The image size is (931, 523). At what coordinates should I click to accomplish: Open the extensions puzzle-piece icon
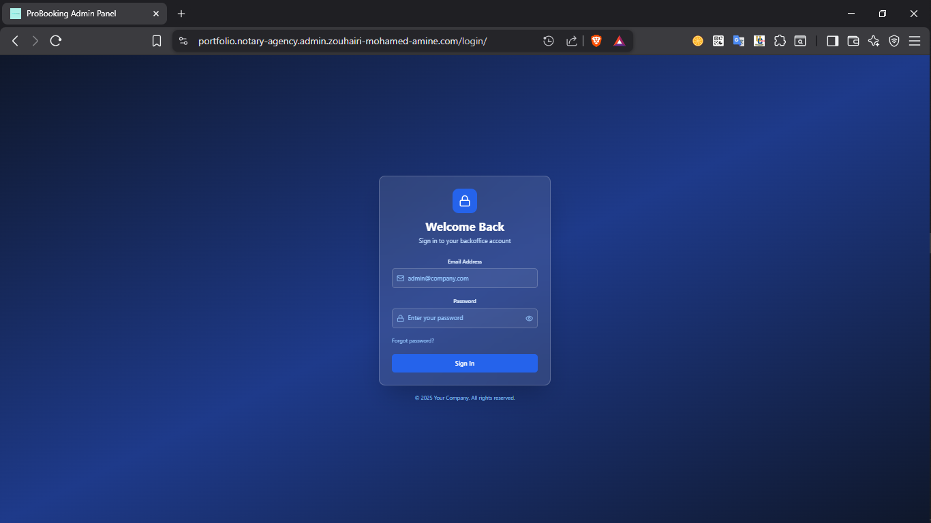[x=780, y=41]
